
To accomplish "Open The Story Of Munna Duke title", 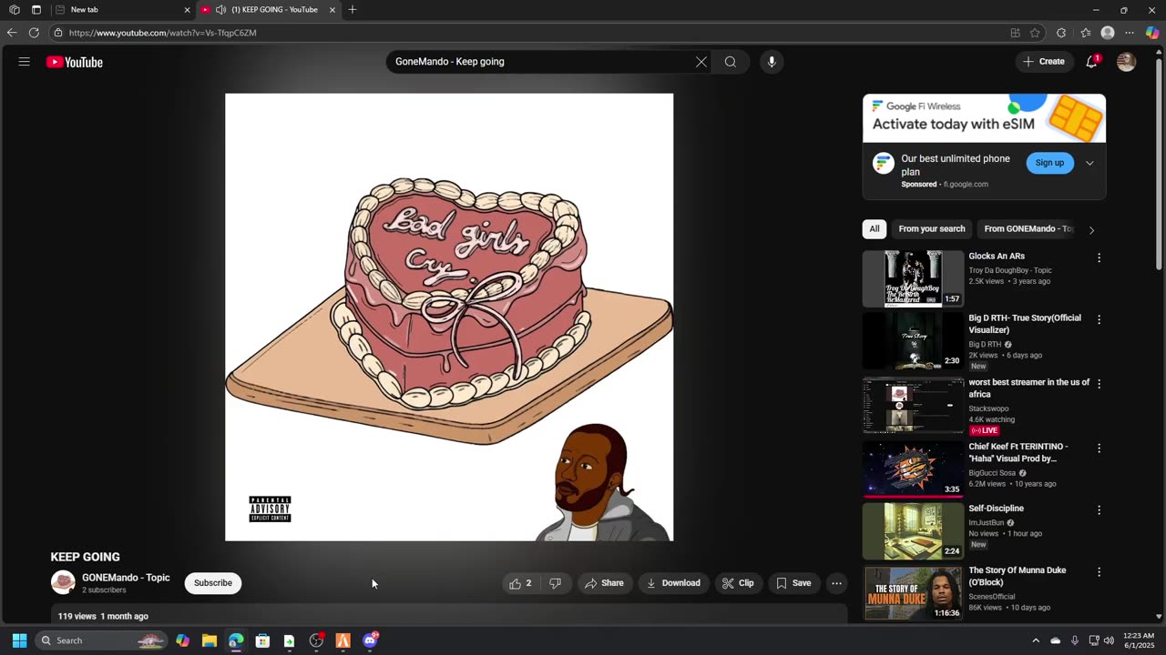I will point(1017,577).
